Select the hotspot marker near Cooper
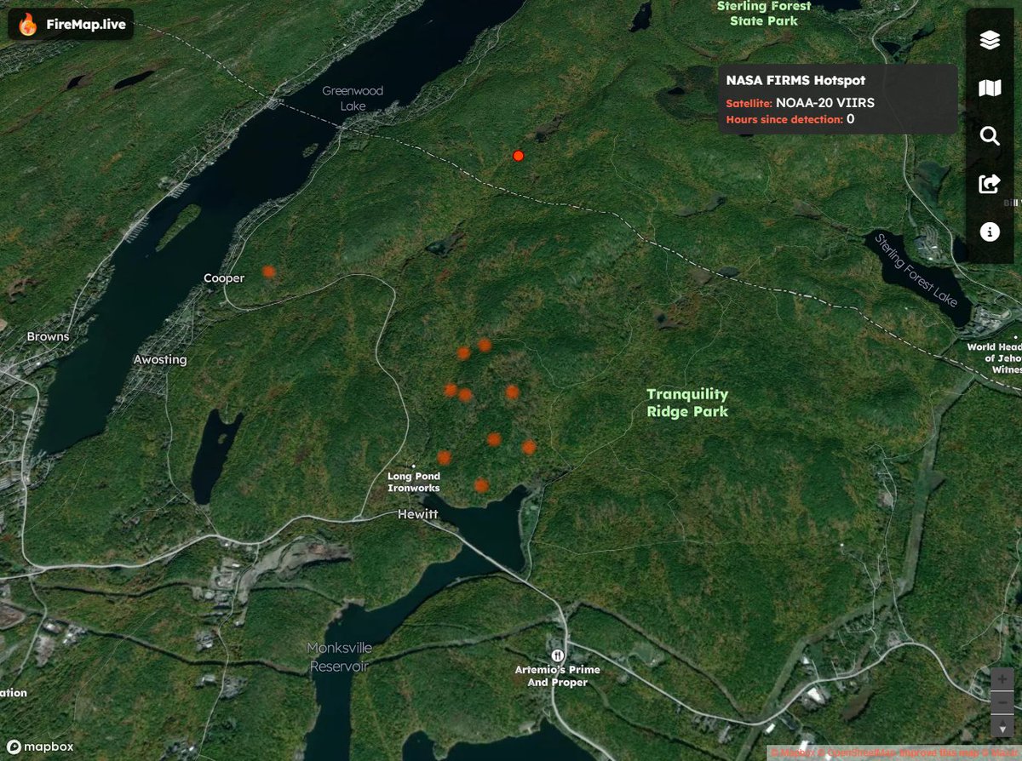1022x761 pixels. [x=268, y=272]
